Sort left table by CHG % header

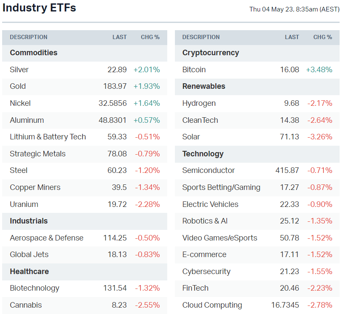tap(150, 37)
